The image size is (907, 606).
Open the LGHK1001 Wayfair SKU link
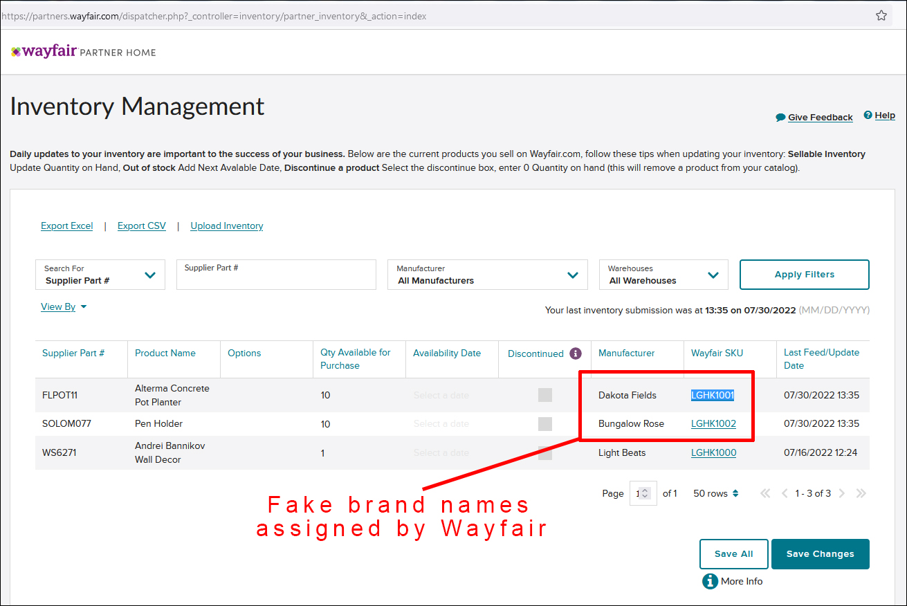click(713, 395)
